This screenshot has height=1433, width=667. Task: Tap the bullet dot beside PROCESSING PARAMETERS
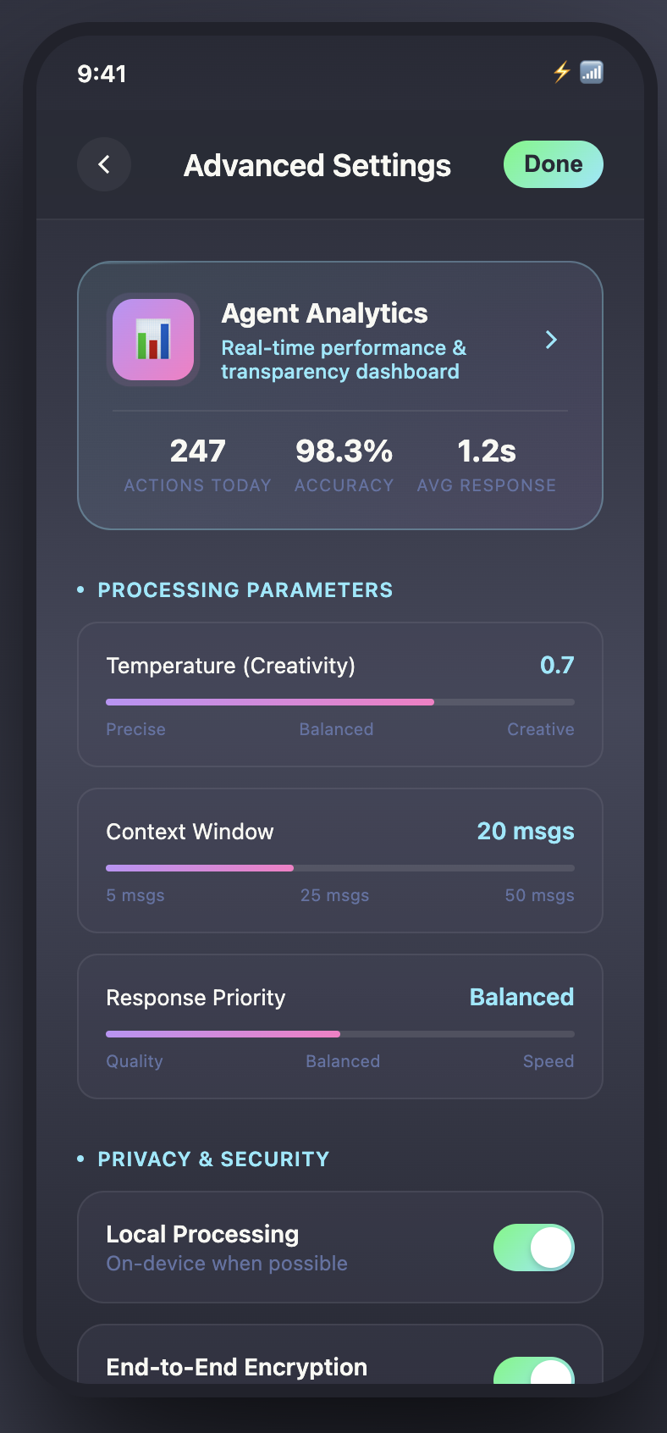(80, 589)
